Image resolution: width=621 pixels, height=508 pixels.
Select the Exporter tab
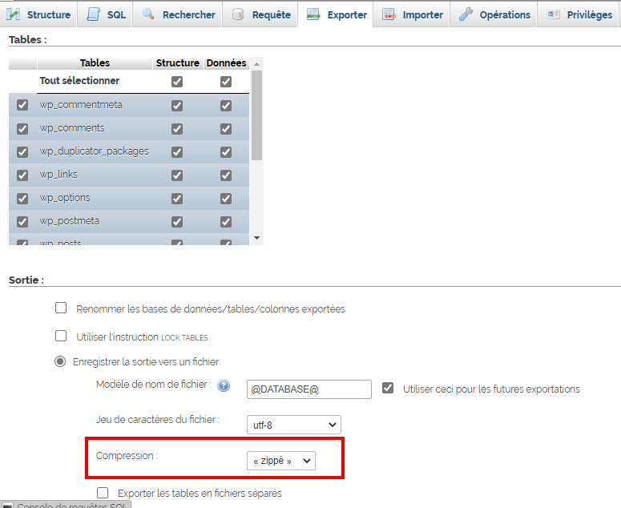click(x=336, y=14)
